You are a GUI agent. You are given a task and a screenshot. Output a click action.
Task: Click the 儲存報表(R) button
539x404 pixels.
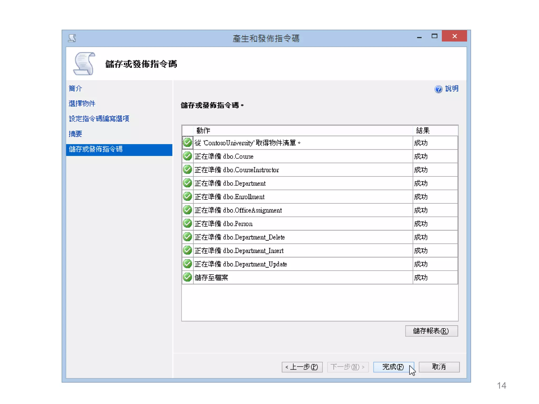pos(431,331)
